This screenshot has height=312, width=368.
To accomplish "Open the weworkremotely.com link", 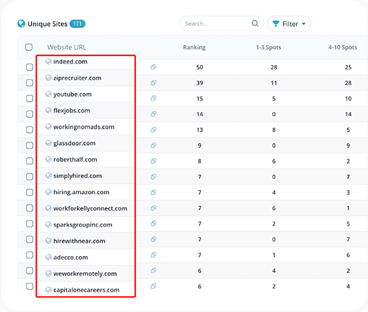I will [85, 273].
